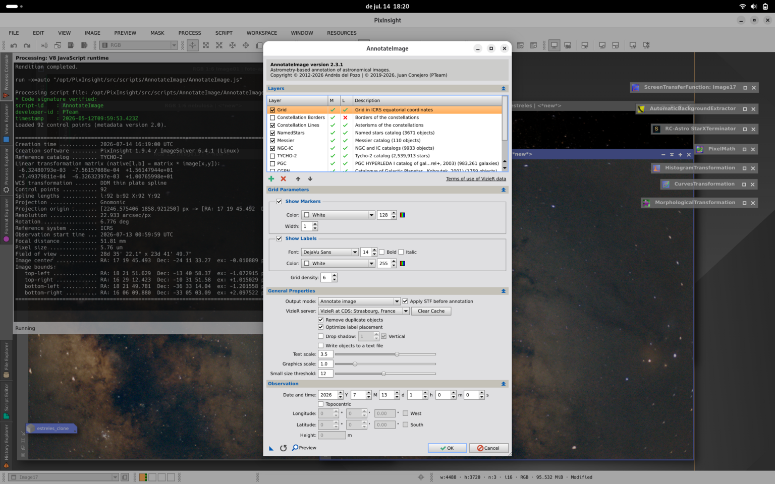Open the label Color dropdown
Viewport: 775px width, 484px height.
click(x=338, y=263)
